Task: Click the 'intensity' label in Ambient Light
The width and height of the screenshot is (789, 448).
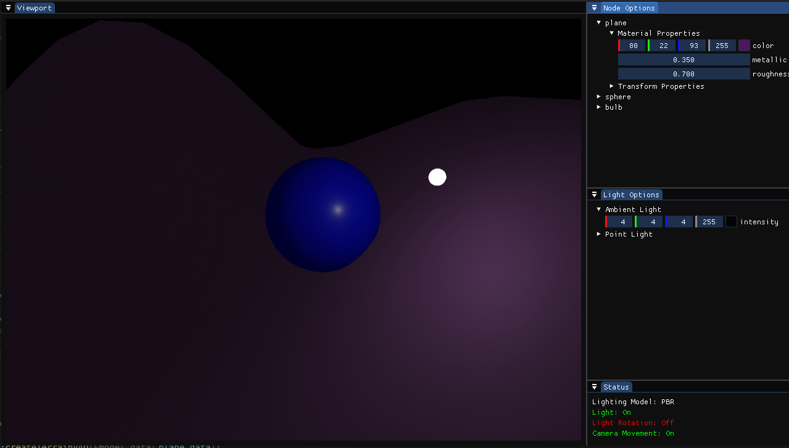Action: (x=759, y=222)
